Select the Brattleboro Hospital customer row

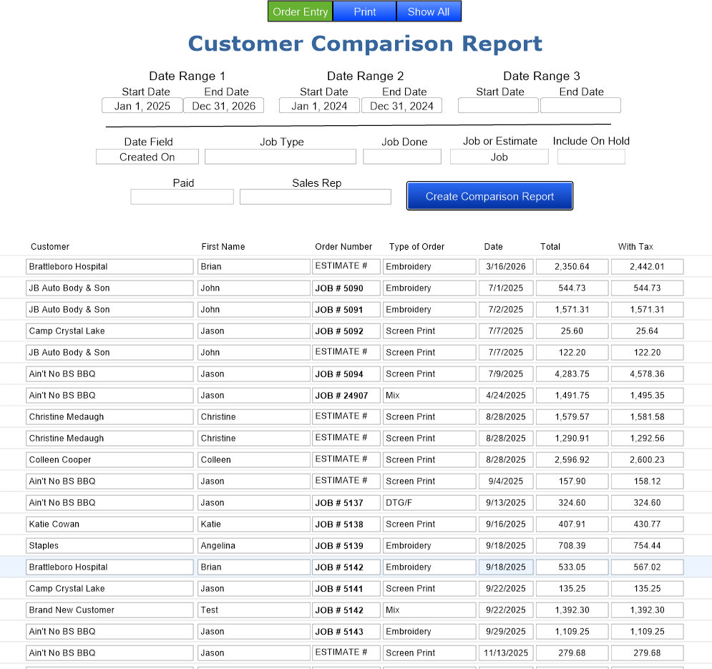coord(109,266)
